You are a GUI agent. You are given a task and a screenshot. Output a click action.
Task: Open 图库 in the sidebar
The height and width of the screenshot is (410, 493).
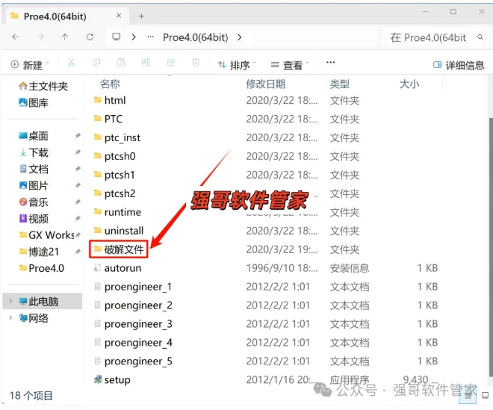point(34,103)
